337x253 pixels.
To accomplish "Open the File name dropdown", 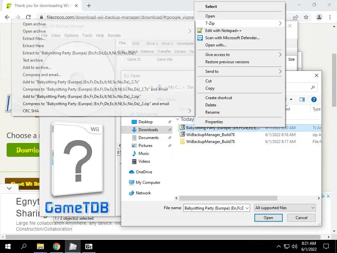I will [247, 208].
